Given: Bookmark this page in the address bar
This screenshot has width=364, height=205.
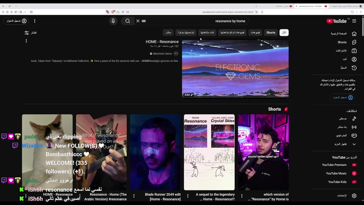Looking at the screenshot, I should pyautogui.click(x=262, y=12).
